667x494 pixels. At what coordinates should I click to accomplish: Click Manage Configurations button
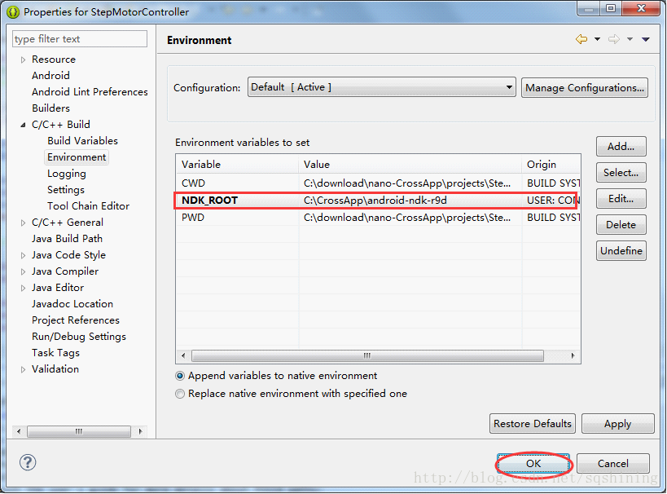[x=585, y=87]
